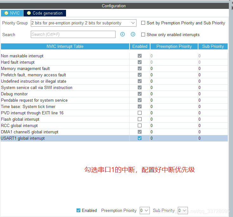This screenshot has width=233, height=217.
Task: Toggle DMA1 channel5 global interrupt checkbox
Action: click(140, 132)
